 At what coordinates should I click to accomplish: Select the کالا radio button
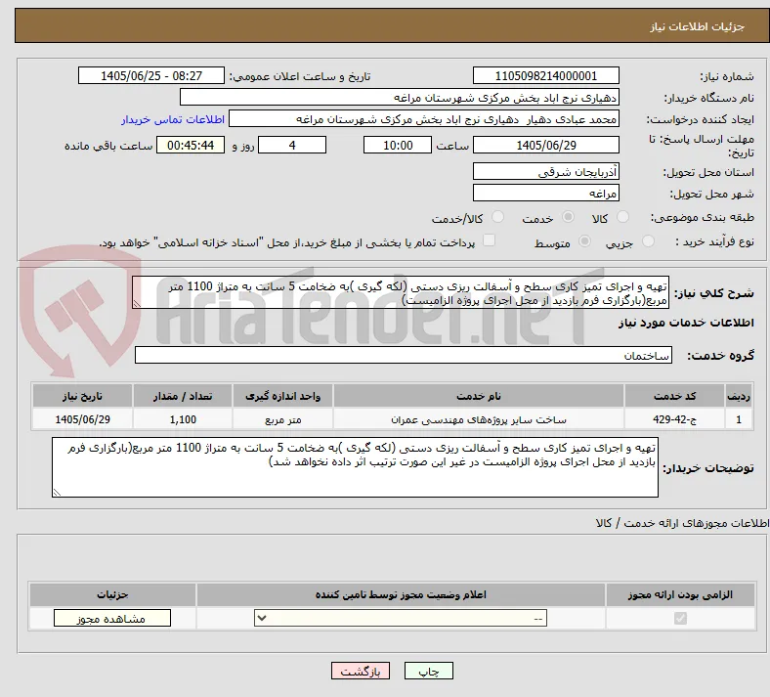pos(622,217)
